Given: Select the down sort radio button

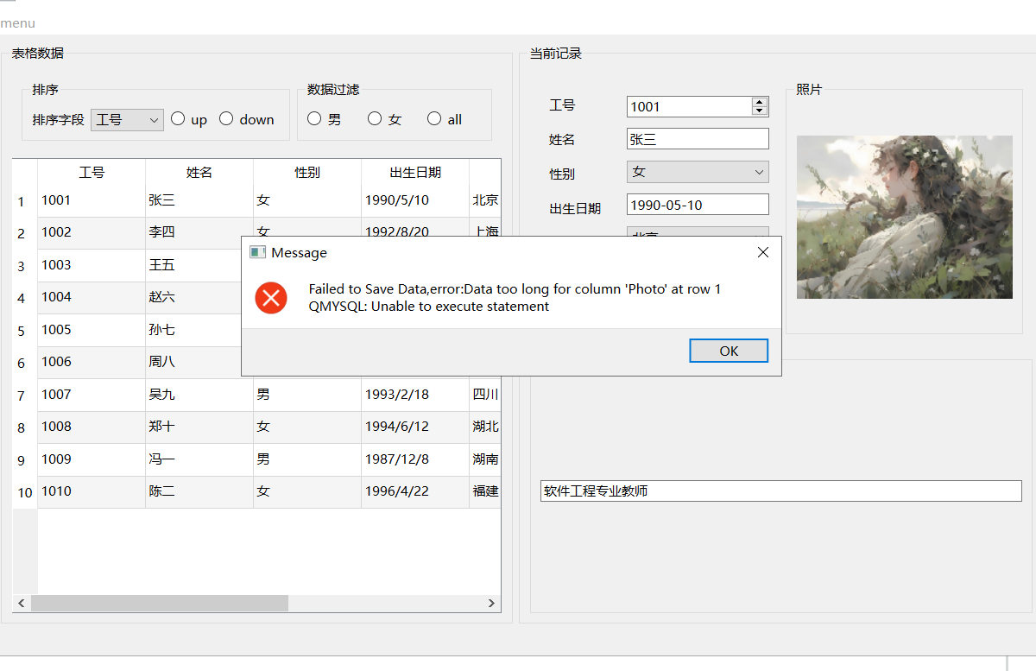Looking at the screenshot, I should pos(247,119).
